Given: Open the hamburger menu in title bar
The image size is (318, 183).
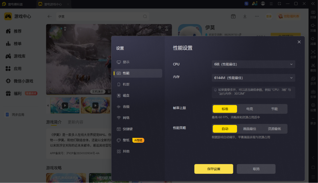Looking at the screenshot, I should (x=271, y=4).
